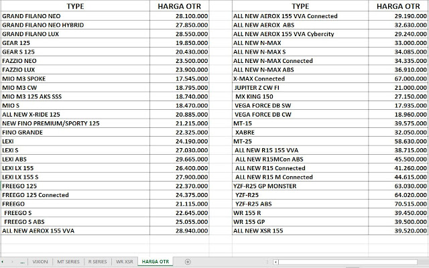
Task: Select the LEXI LX 155 S cell
Action: (x=75, y=177)
